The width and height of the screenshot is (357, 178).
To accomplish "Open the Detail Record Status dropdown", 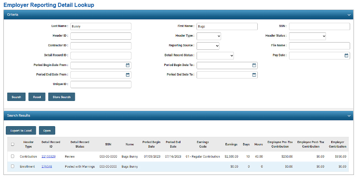I will tap(215, 55).
